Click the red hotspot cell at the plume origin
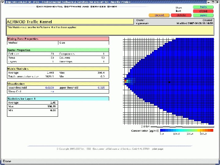 pos(126,81)
